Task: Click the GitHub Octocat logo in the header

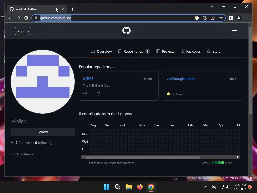Action: click(126, 31)
